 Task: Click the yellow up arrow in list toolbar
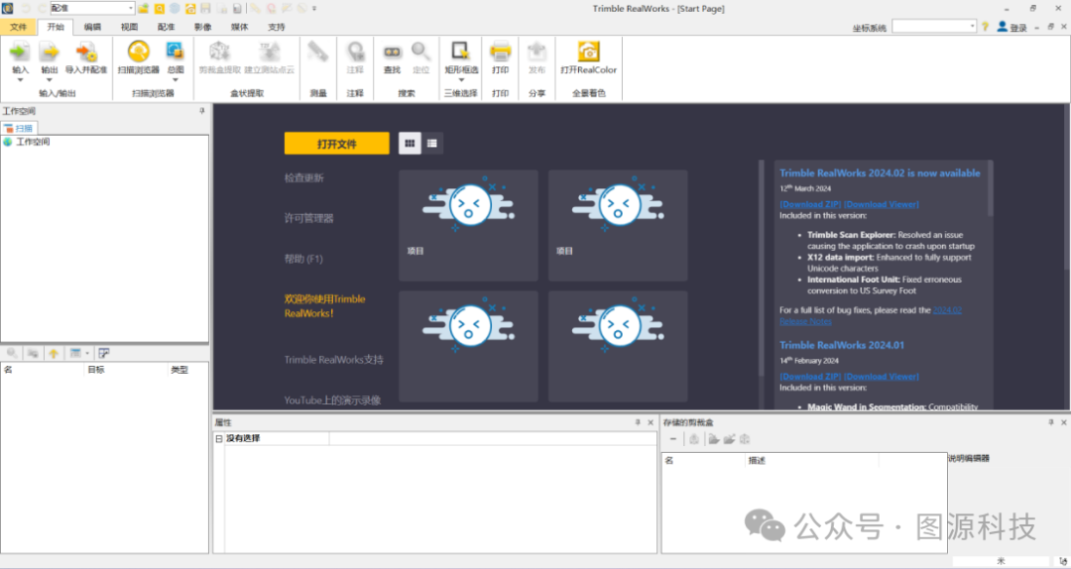[54, 353]
